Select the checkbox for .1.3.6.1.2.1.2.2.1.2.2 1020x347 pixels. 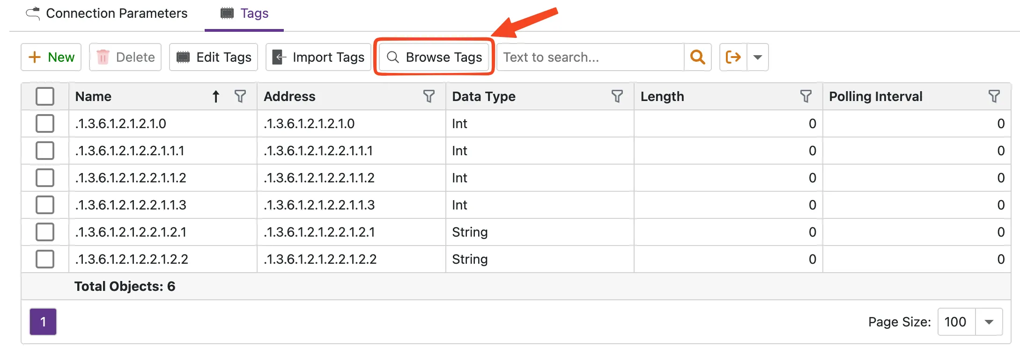[x=45, y=259]
